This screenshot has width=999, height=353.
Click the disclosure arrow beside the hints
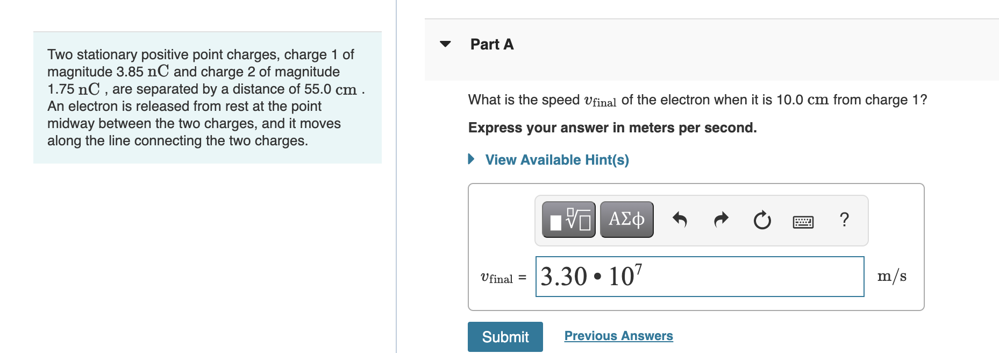(471, 159)
